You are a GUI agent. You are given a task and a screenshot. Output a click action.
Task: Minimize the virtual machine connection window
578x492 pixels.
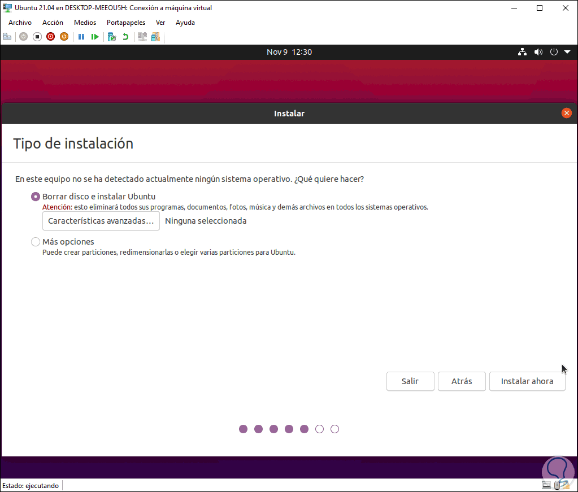(514, 8)
